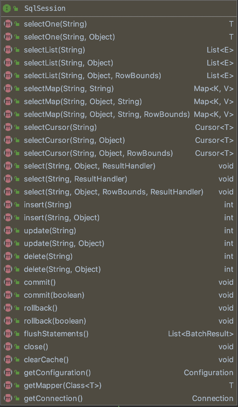Screen dimensions: 238x407
Task: Click the interface icon beside SqlSession
Action: click(7, 8)
